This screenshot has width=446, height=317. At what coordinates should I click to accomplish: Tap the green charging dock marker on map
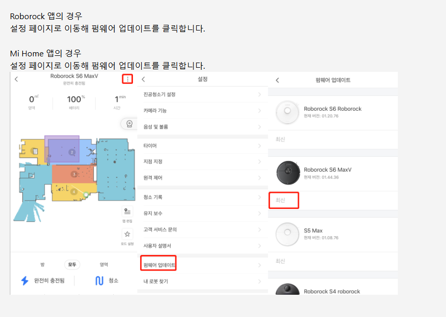pyautogui.click(x=86, y=195)
